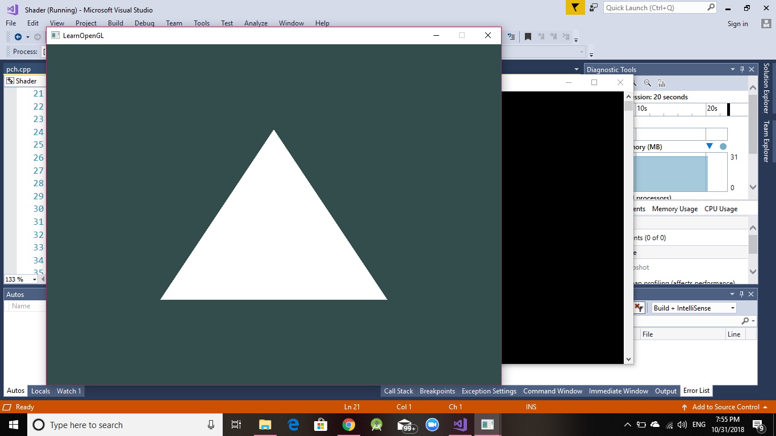The width and height of the screenshot is (776, 436).
Task: Open Google Chrome from taskbar
Action: [349, 425]
